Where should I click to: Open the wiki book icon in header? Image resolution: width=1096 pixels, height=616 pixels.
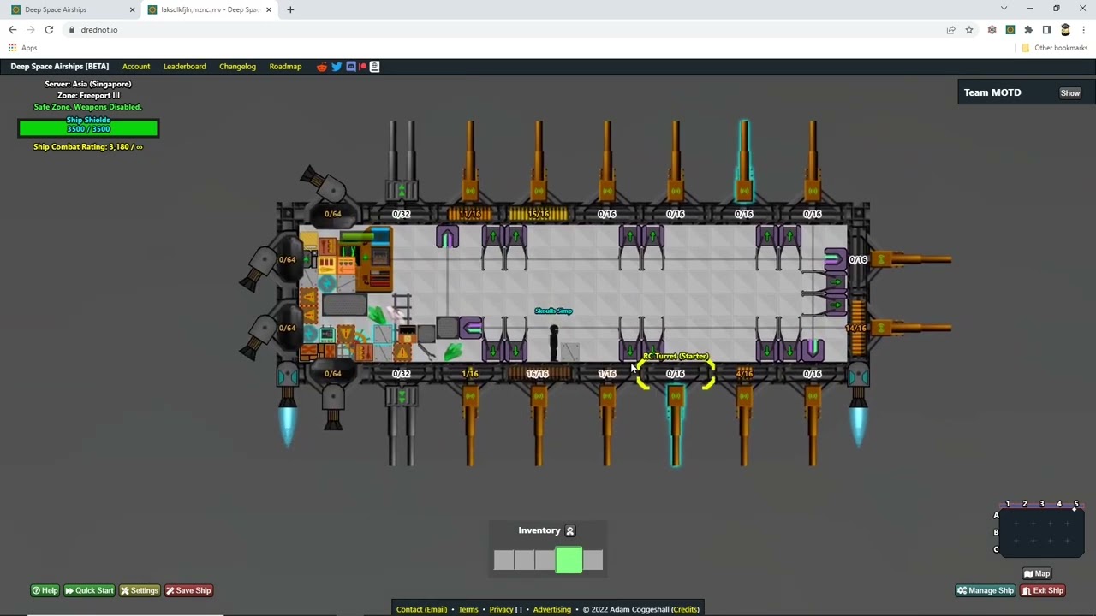[x=374, y=67]
